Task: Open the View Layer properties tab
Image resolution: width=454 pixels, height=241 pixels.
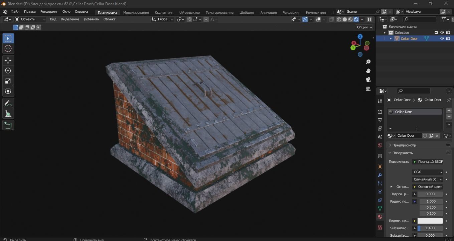Action: [380, 128]
